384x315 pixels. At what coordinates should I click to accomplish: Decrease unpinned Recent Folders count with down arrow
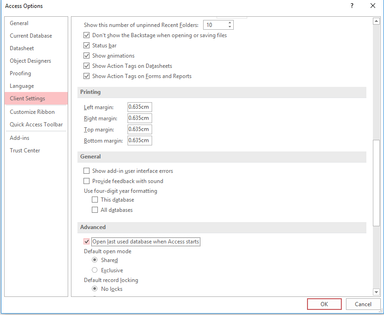pos(229,27)
